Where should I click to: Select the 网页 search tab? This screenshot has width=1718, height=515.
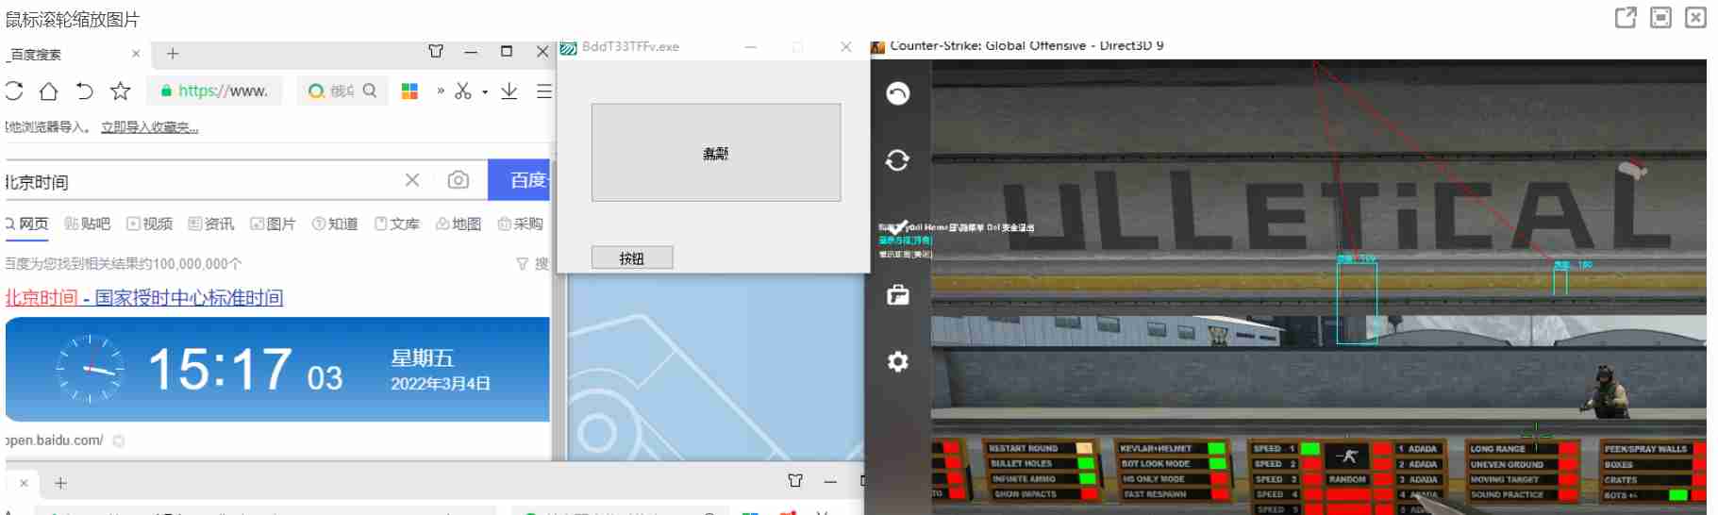click(x=27, y=224)
